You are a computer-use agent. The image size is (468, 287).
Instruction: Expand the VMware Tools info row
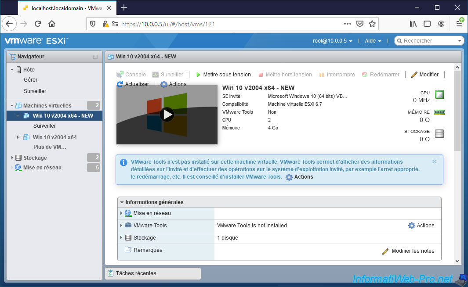[121, 225]
